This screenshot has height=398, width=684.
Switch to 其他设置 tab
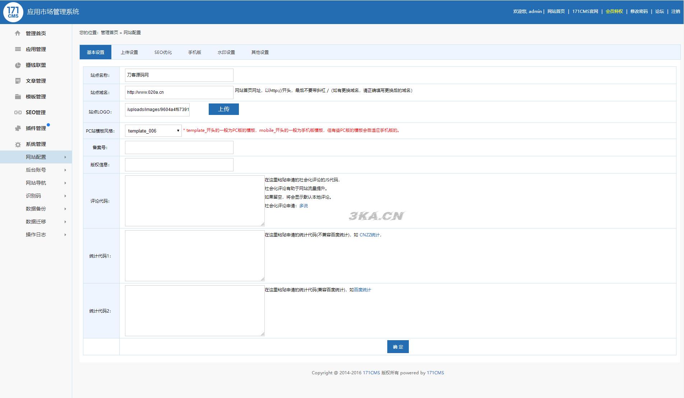pos(260,52)
